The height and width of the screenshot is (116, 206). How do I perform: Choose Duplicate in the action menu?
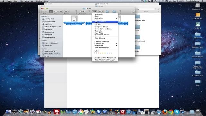[105, 31]
